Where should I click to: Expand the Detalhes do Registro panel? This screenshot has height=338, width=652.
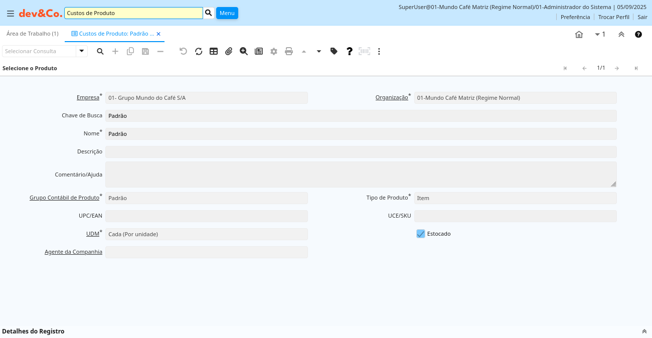(644, 331)
